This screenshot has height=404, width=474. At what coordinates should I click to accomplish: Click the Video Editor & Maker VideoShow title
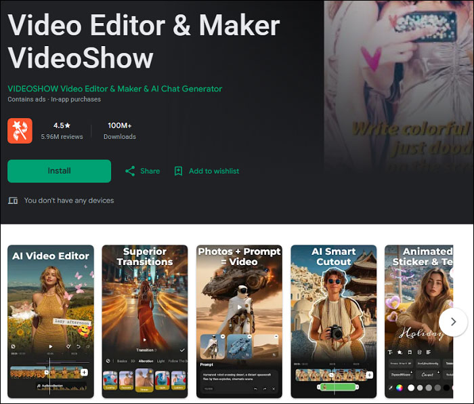(144, 41)
